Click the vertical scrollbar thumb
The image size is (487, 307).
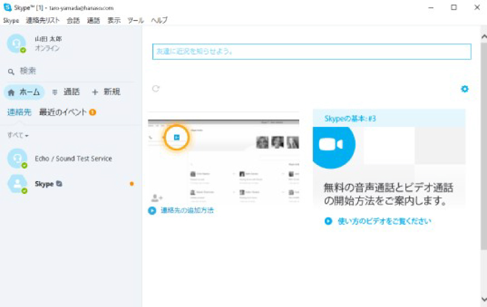(x=484, y=146)
